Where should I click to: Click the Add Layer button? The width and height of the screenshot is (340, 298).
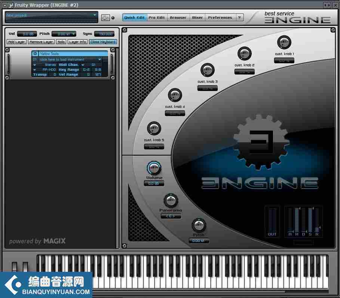tap(16, 42)
